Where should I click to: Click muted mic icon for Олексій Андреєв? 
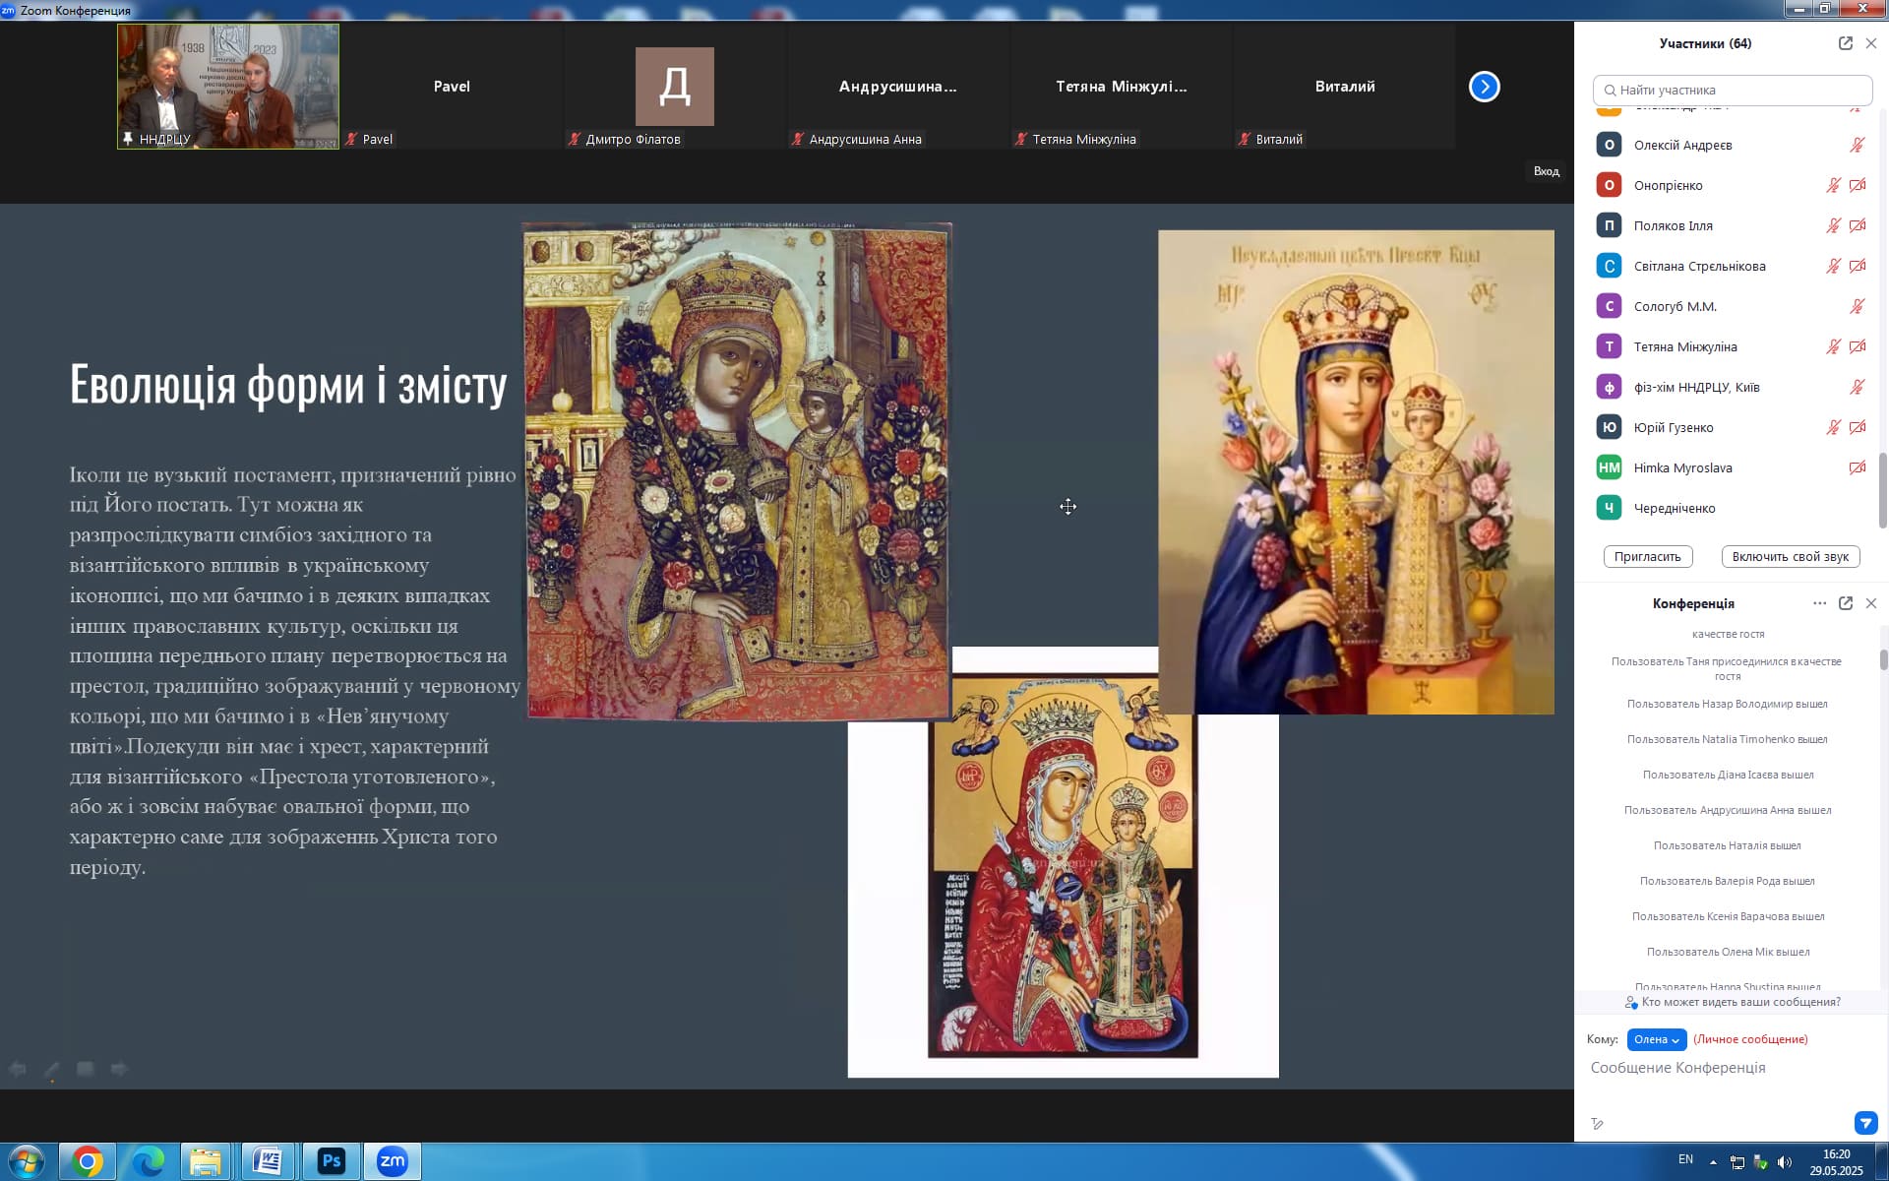point(1857,145)
